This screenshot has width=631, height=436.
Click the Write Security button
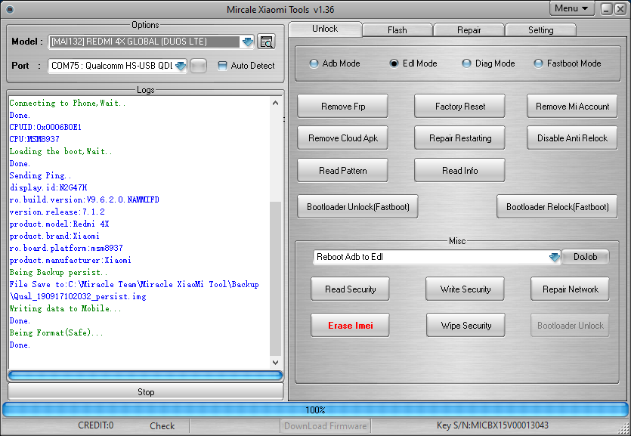pos(466,289)
